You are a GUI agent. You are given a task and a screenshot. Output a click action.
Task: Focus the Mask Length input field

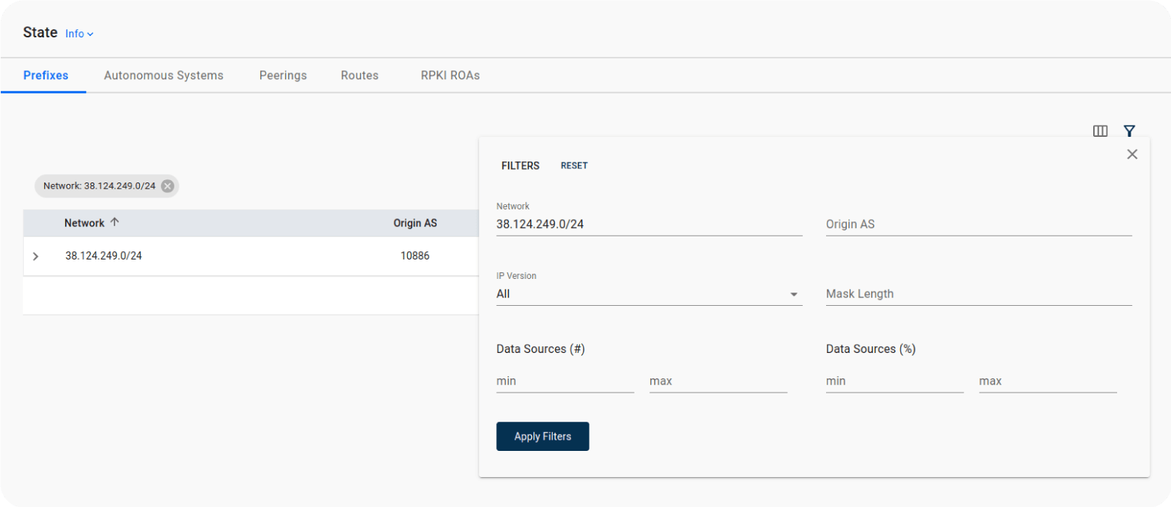click(x=978, y=294)
